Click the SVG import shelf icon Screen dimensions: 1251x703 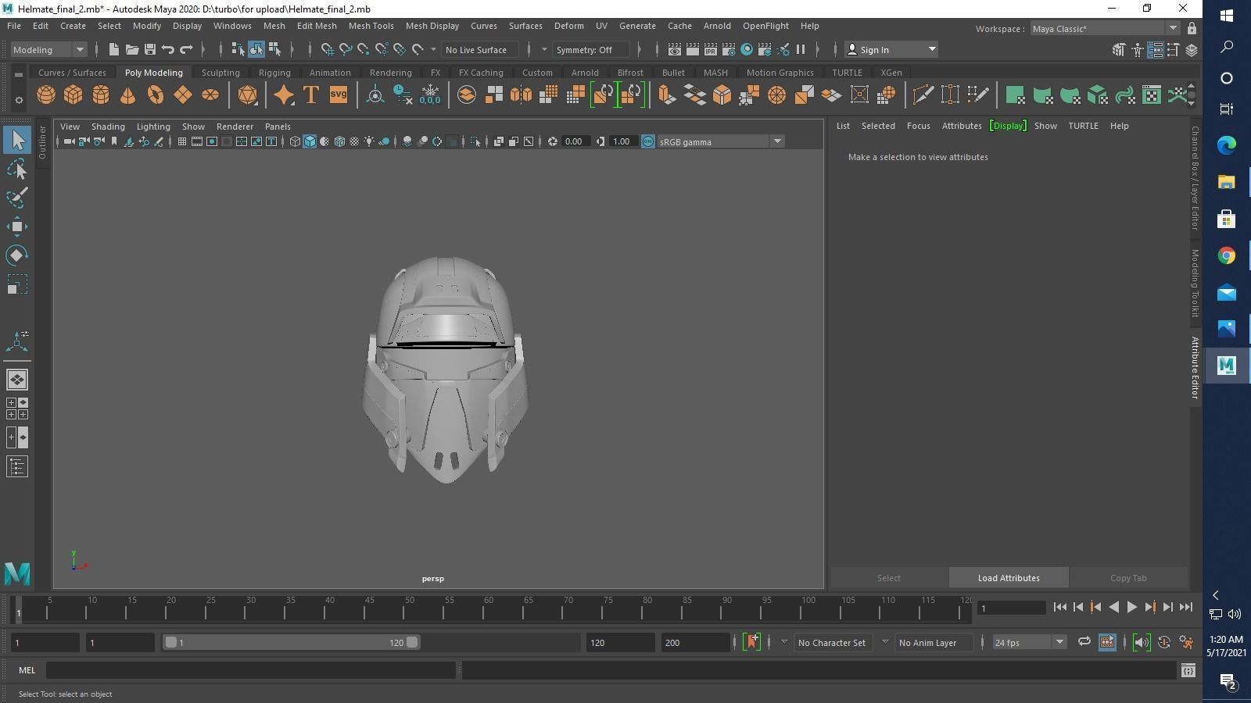coord(339,95)
